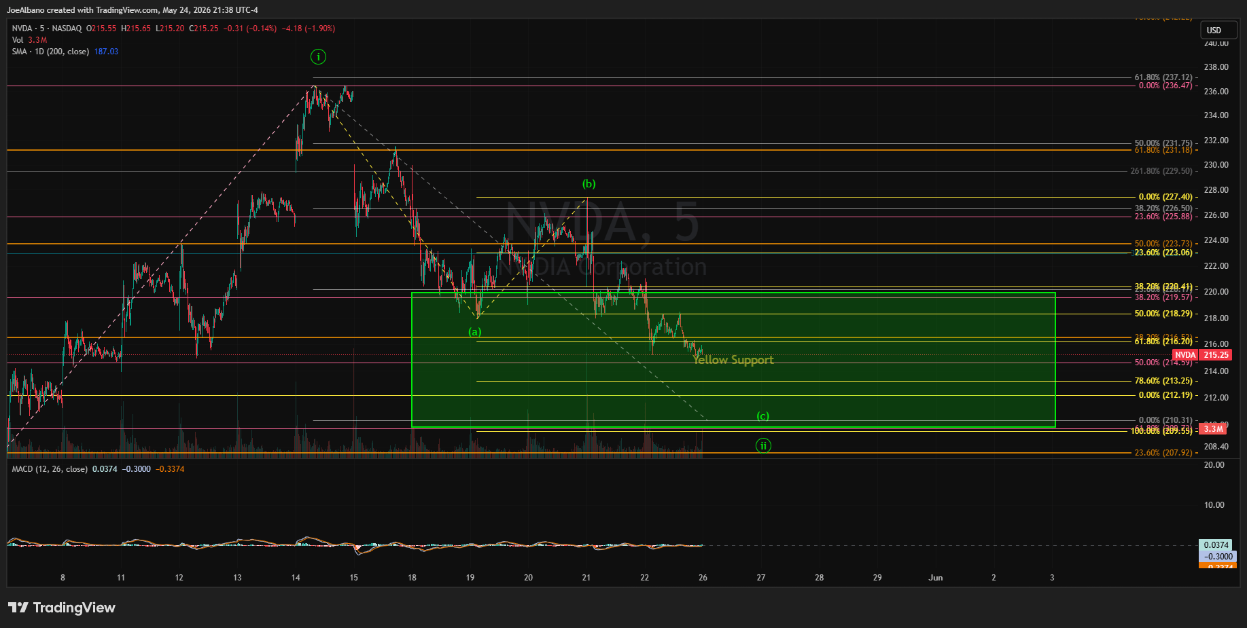1247x628 pixels.
Task: Click the NVDA 215.25 price tag
Action: tap(1201, 355)
